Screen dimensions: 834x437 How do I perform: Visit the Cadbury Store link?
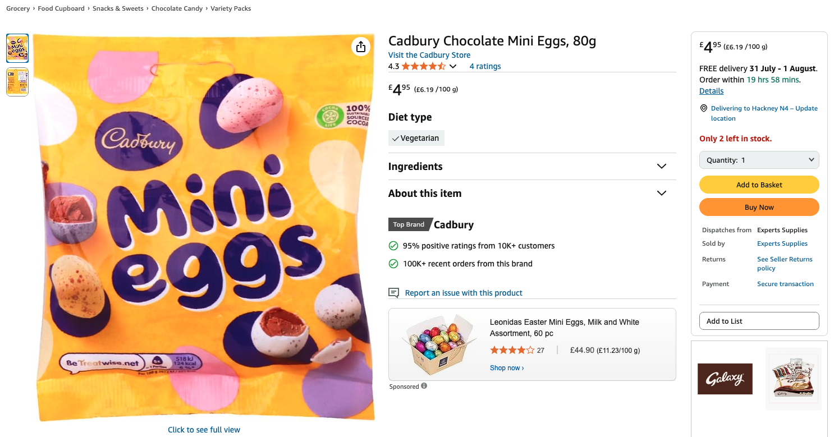429,55
